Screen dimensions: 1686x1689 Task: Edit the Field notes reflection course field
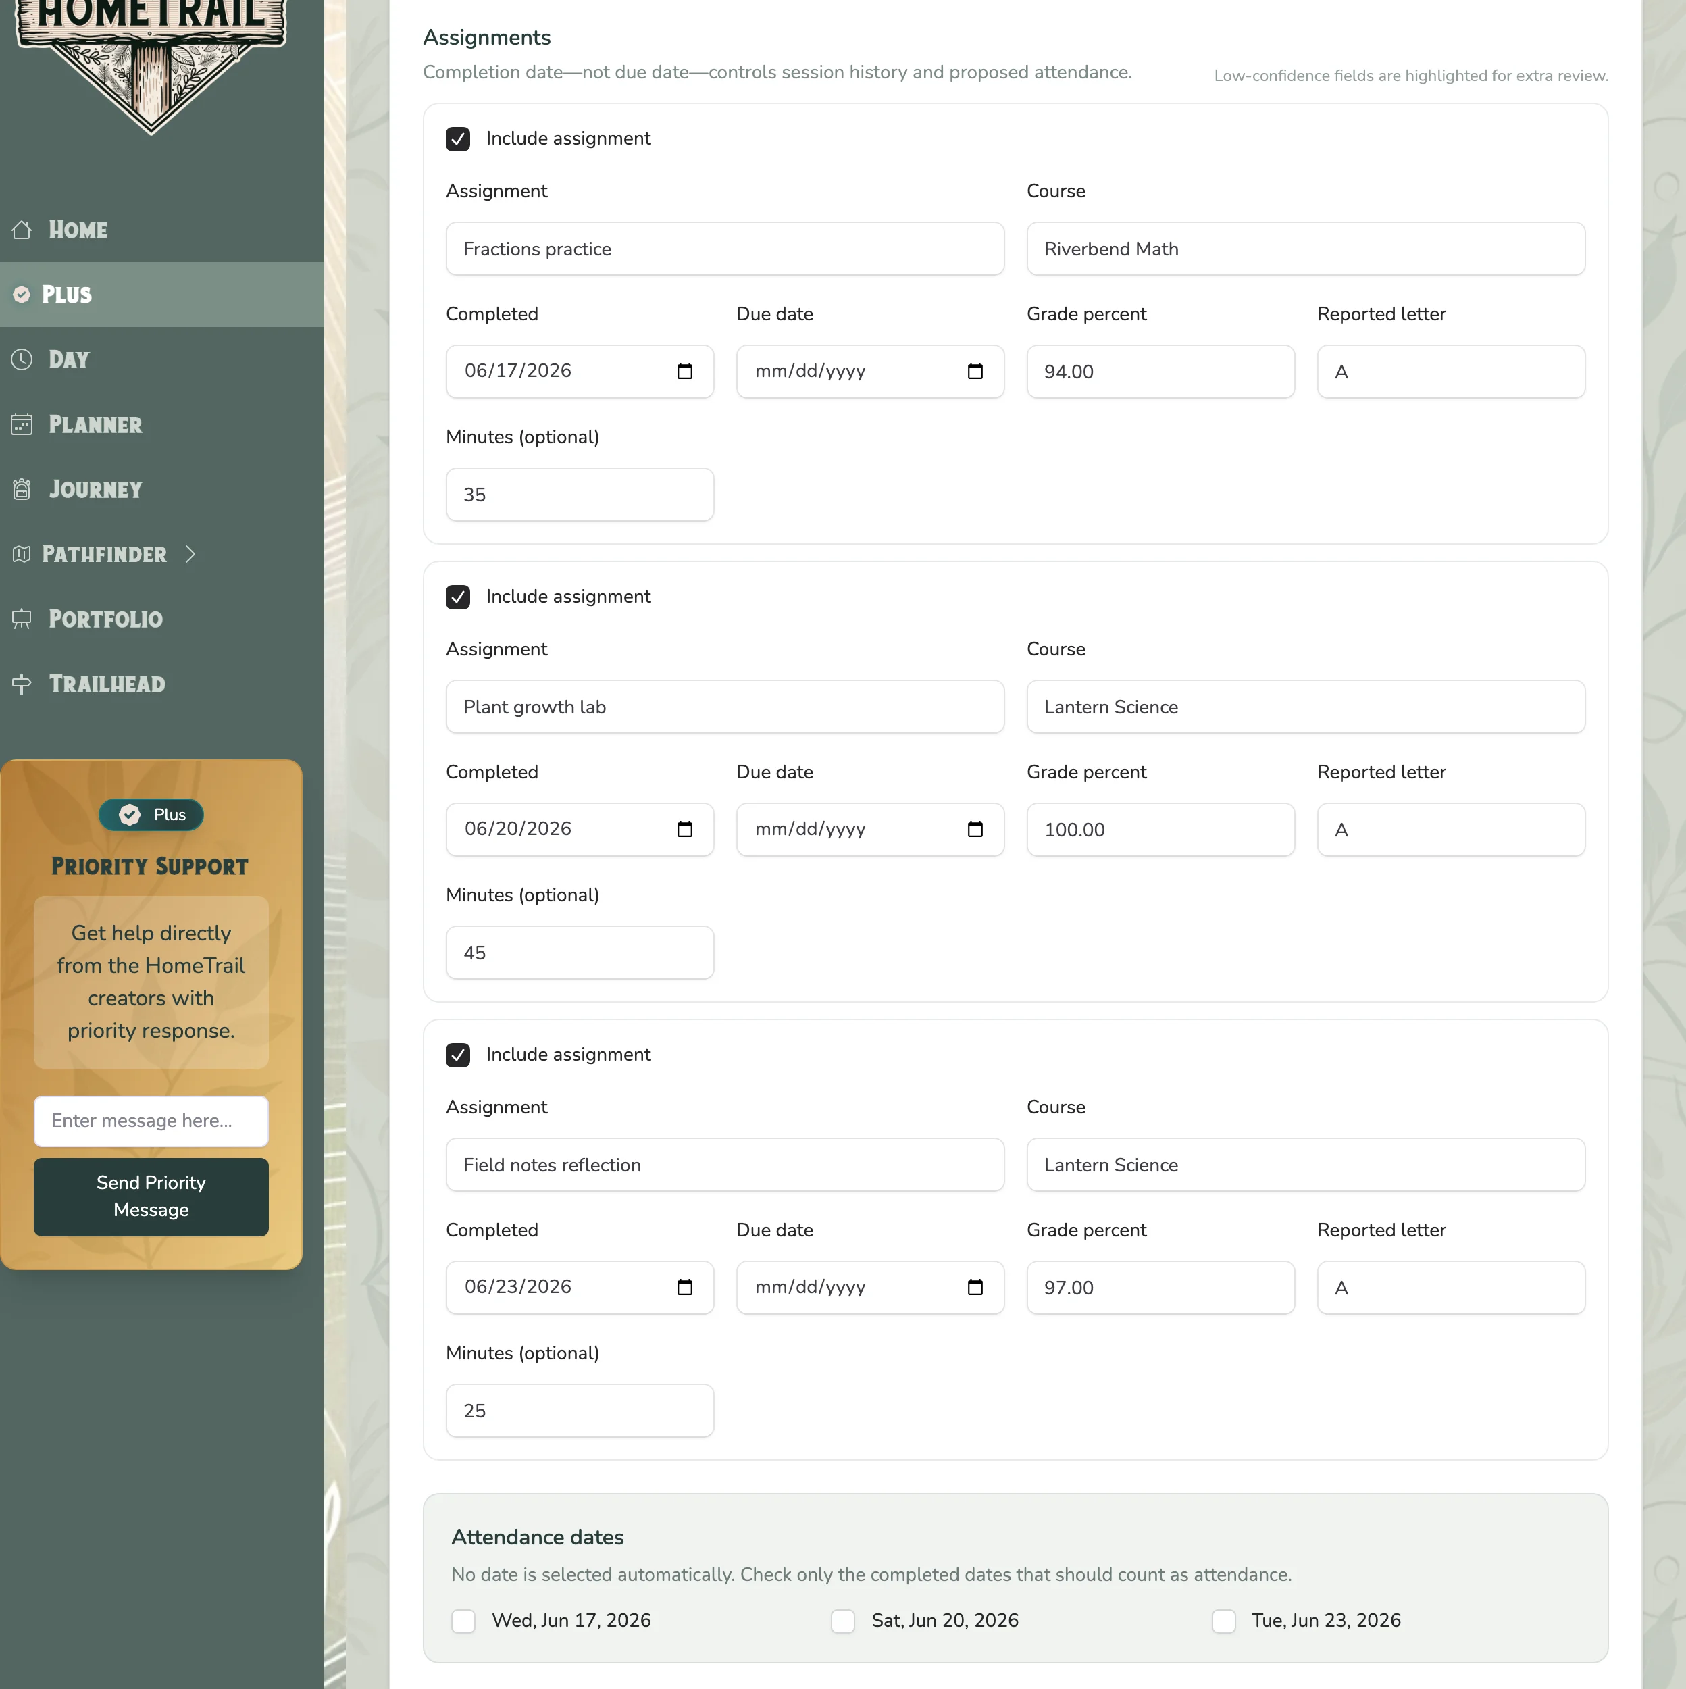[1306, 1165]
